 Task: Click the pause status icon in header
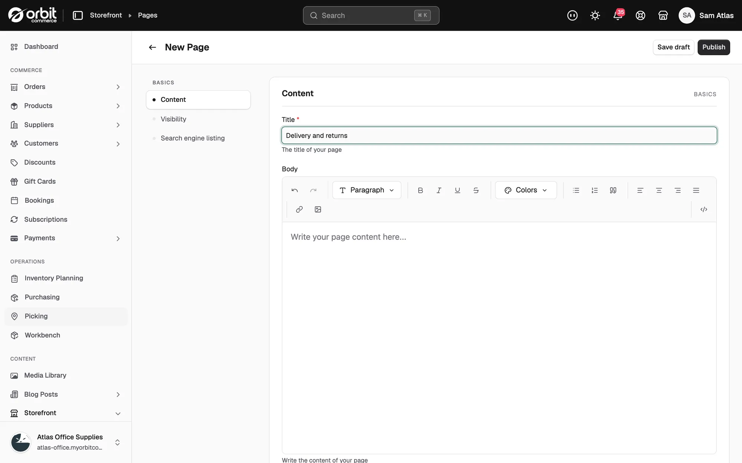[572, 15]
